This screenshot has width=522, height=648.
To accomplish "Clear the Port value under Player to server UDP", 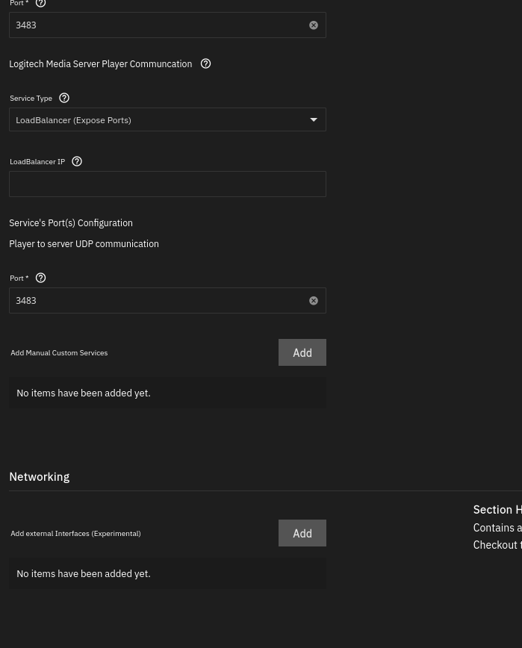I will point(314,300).
